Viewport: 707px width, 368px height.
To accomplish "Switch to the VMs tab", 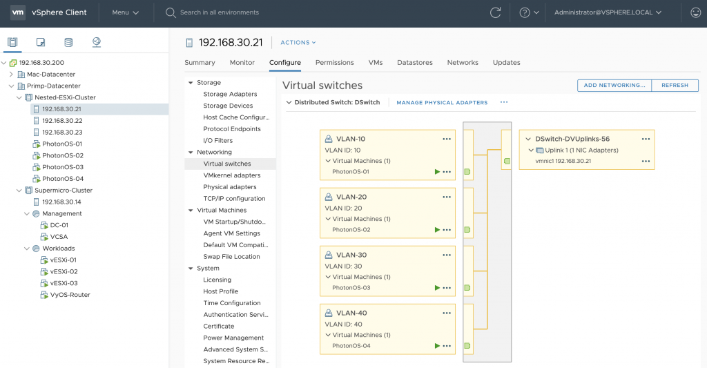I will tap(376, 63).
